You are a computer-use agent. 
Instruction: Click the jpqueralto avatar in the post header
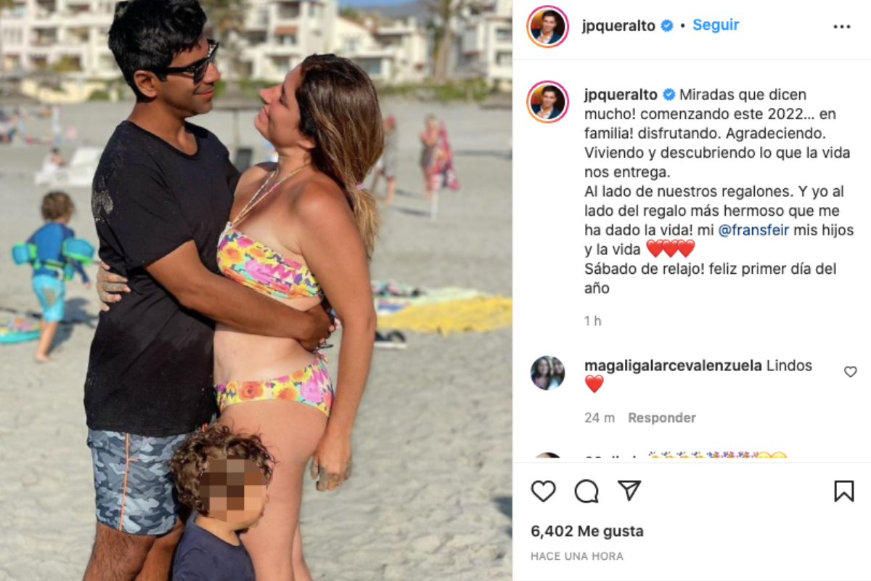tap(548, 27)
